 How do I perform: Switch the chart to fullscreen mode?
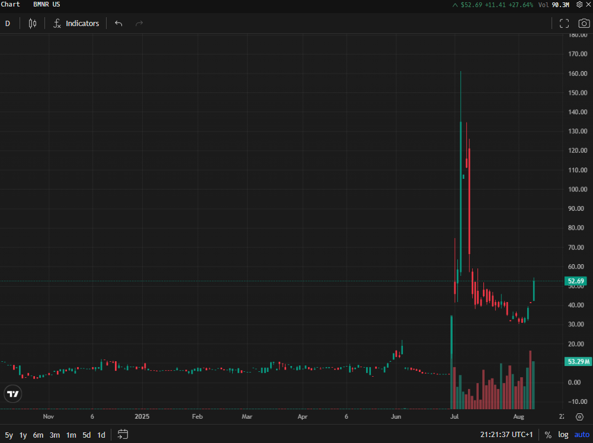click(x=564, y=24)
